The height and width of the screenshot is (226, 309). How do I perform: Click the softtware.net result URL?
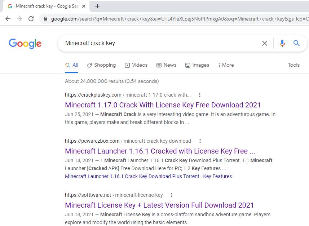coord(114,195)
